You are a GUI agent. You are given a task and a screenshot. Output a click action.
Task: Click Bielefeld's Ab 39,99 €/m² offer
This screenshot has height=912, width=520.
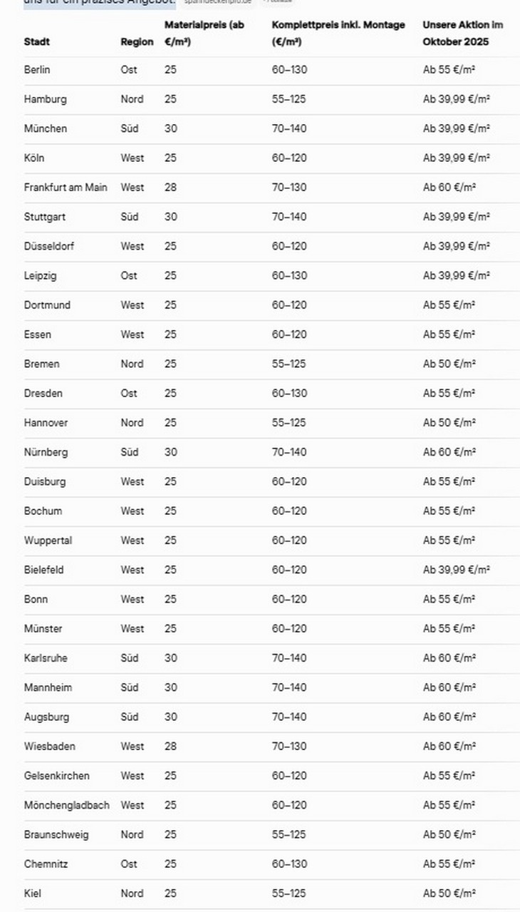click(x=456, y=570)
